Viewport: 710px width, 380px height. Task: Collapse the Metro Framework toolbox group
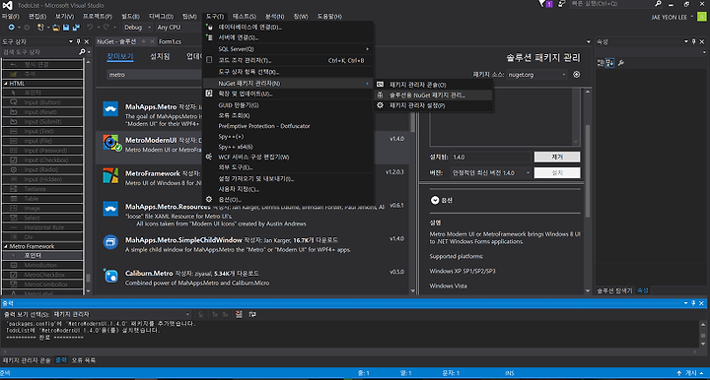click(6, 246)
